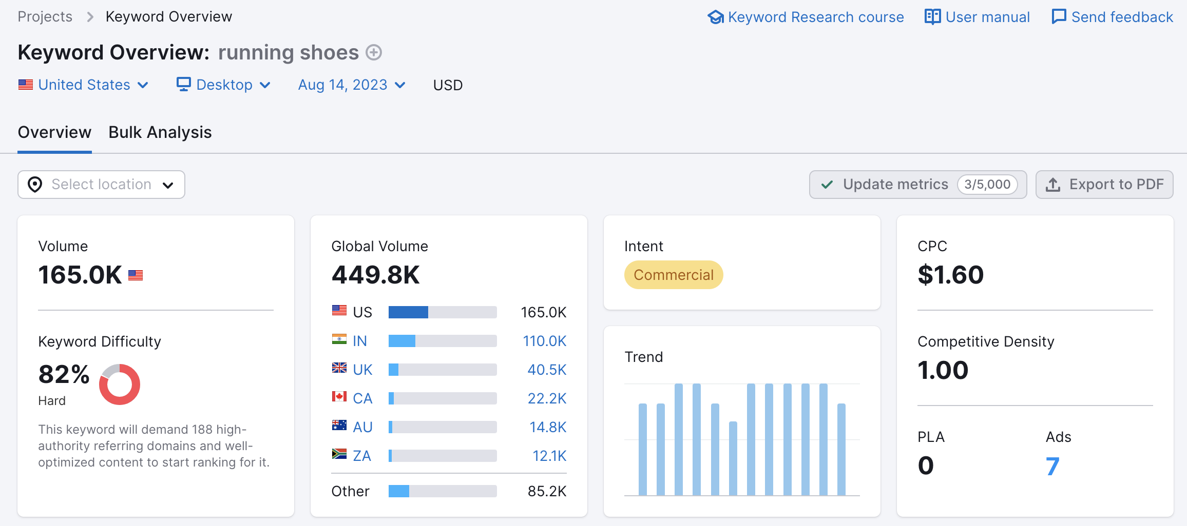Click the plus icon beside running shoes
This screenshot has width=1187, height=526.
[x=373, y=53]
